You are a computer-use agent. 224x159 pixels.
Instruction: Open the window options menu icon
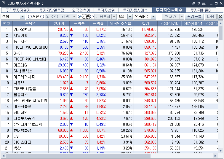[204, 3]
